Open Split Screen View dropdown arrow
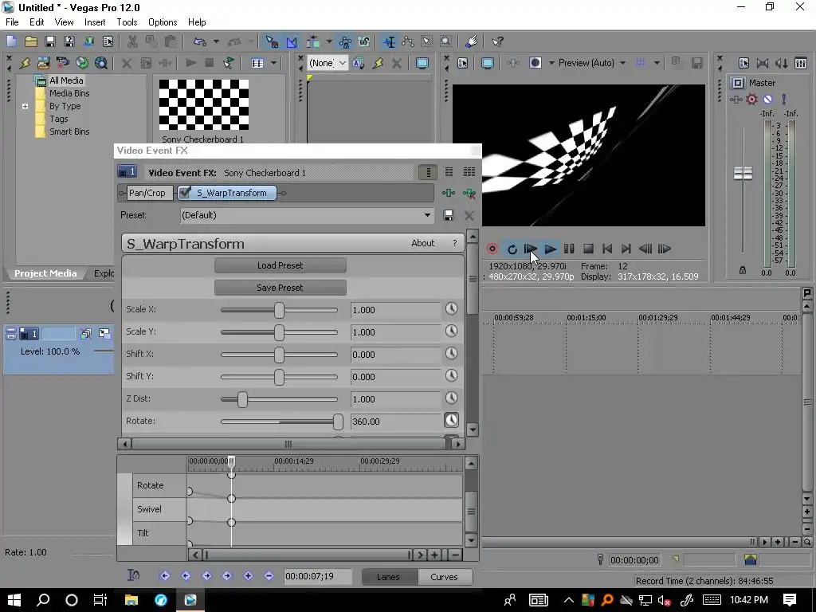This screenshot has height=612, width=816. click(551, 63)
